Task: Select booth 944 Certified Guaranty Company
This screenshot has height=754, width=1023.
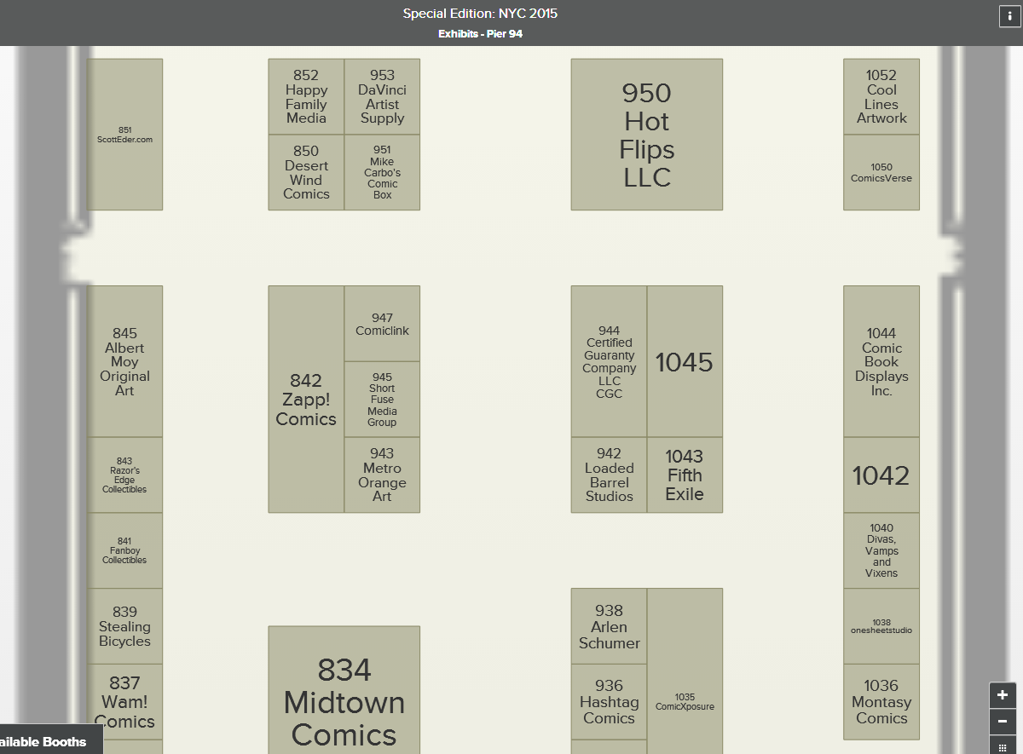Action: pyautogui.click(x=609, y=361)
